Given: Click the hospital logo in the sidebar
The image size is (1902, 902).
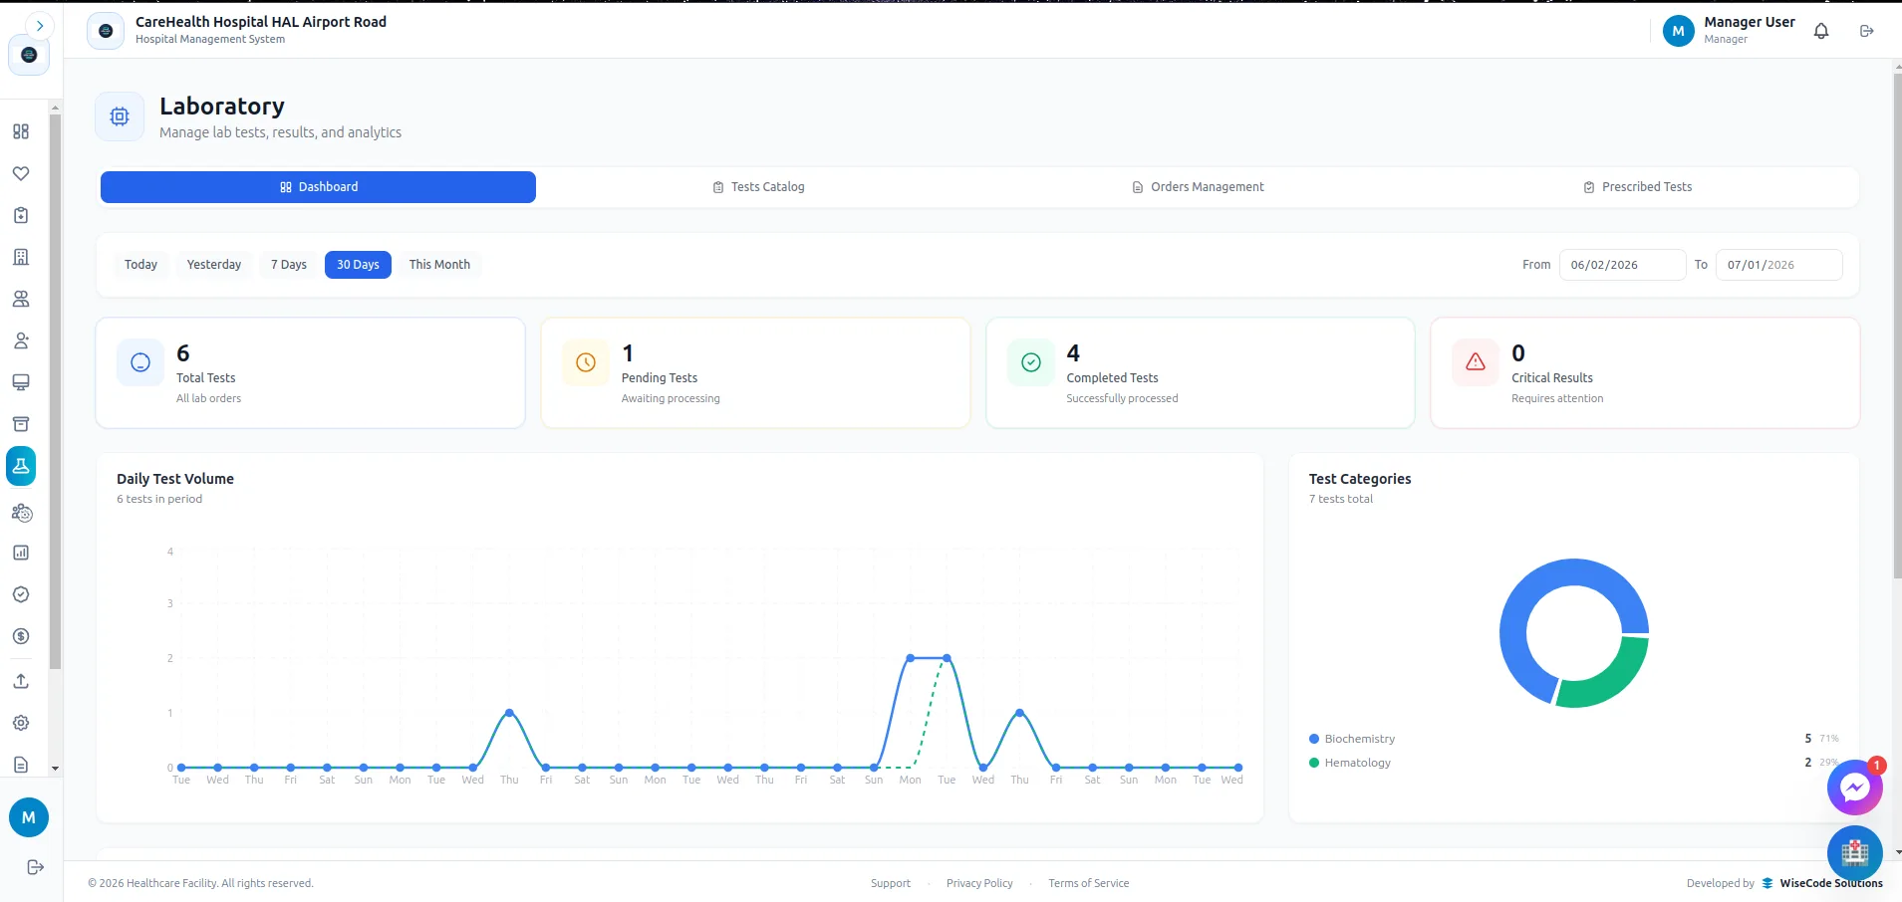Looking at the screenshot, I should pos(29,55).
